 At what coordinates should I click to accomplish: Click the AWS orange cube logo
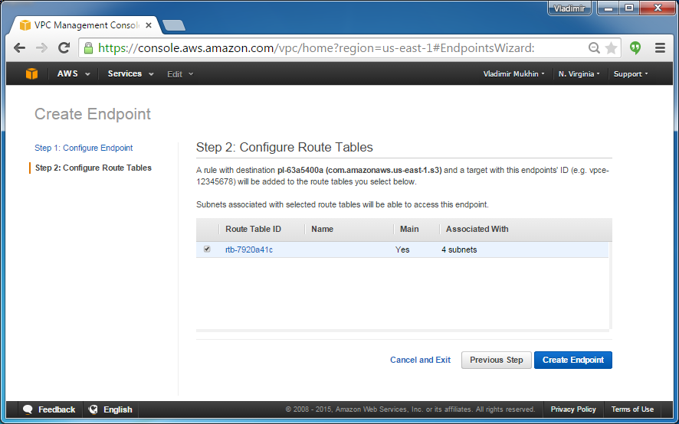point(31,74)
